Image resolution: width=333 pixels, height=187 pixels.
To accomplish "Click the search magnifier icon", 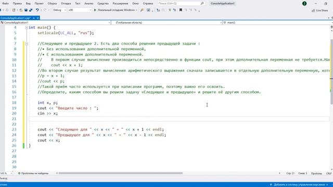I will pyautogui.click(x=202, y=4).
